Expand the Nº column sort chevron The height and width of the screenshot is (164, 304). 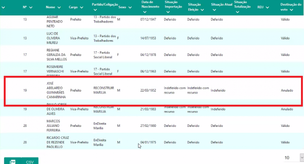pos(31,7)
